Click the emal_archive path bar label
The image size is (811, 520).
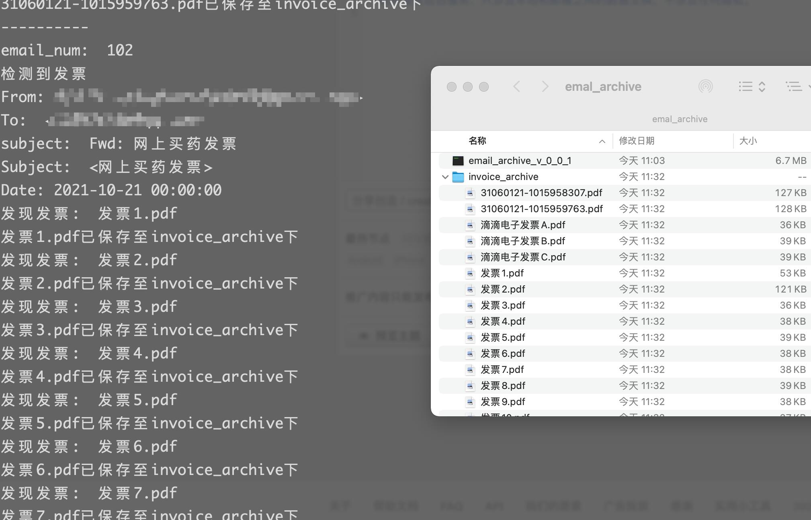pyautogui.click(x=680, y=119)
